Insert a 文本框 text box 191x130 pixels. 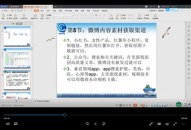click(x=111, y=17)
